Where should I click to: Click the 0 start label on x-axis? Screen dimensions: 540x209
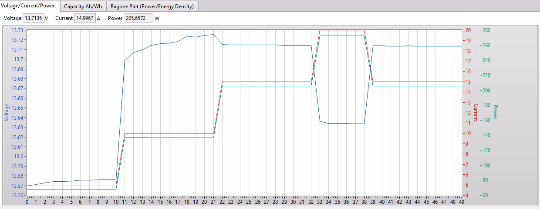(x=27, y=202)
